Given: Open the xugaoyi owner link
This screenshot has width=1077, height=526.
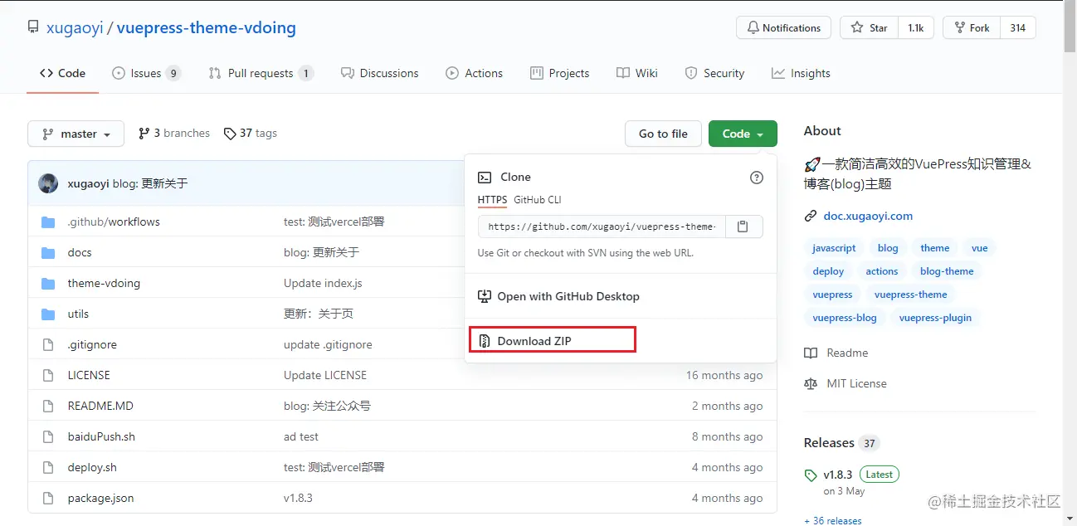Looking at the screenshot, I should (75, 27).
